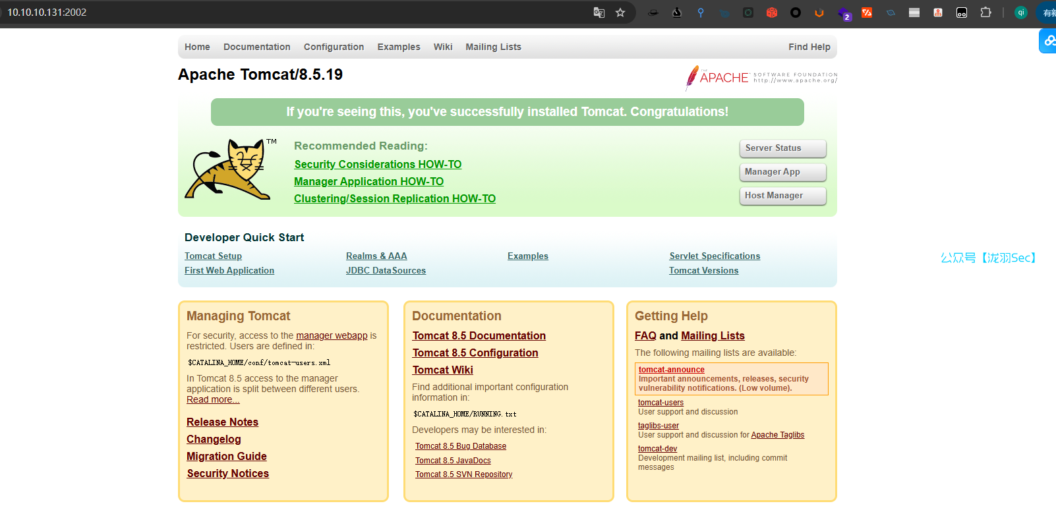Follow the Tomcat 8.5 Bug Database link
Screen dimensions: 1056x514
(461, 446)
